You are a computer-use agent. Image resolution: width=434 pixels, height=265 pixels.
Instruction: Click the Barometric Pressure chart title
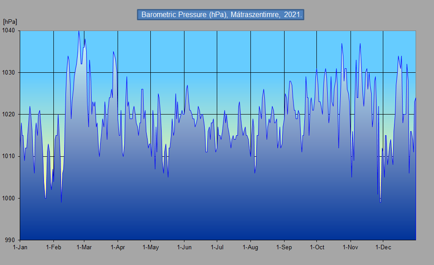click(221, 15)
